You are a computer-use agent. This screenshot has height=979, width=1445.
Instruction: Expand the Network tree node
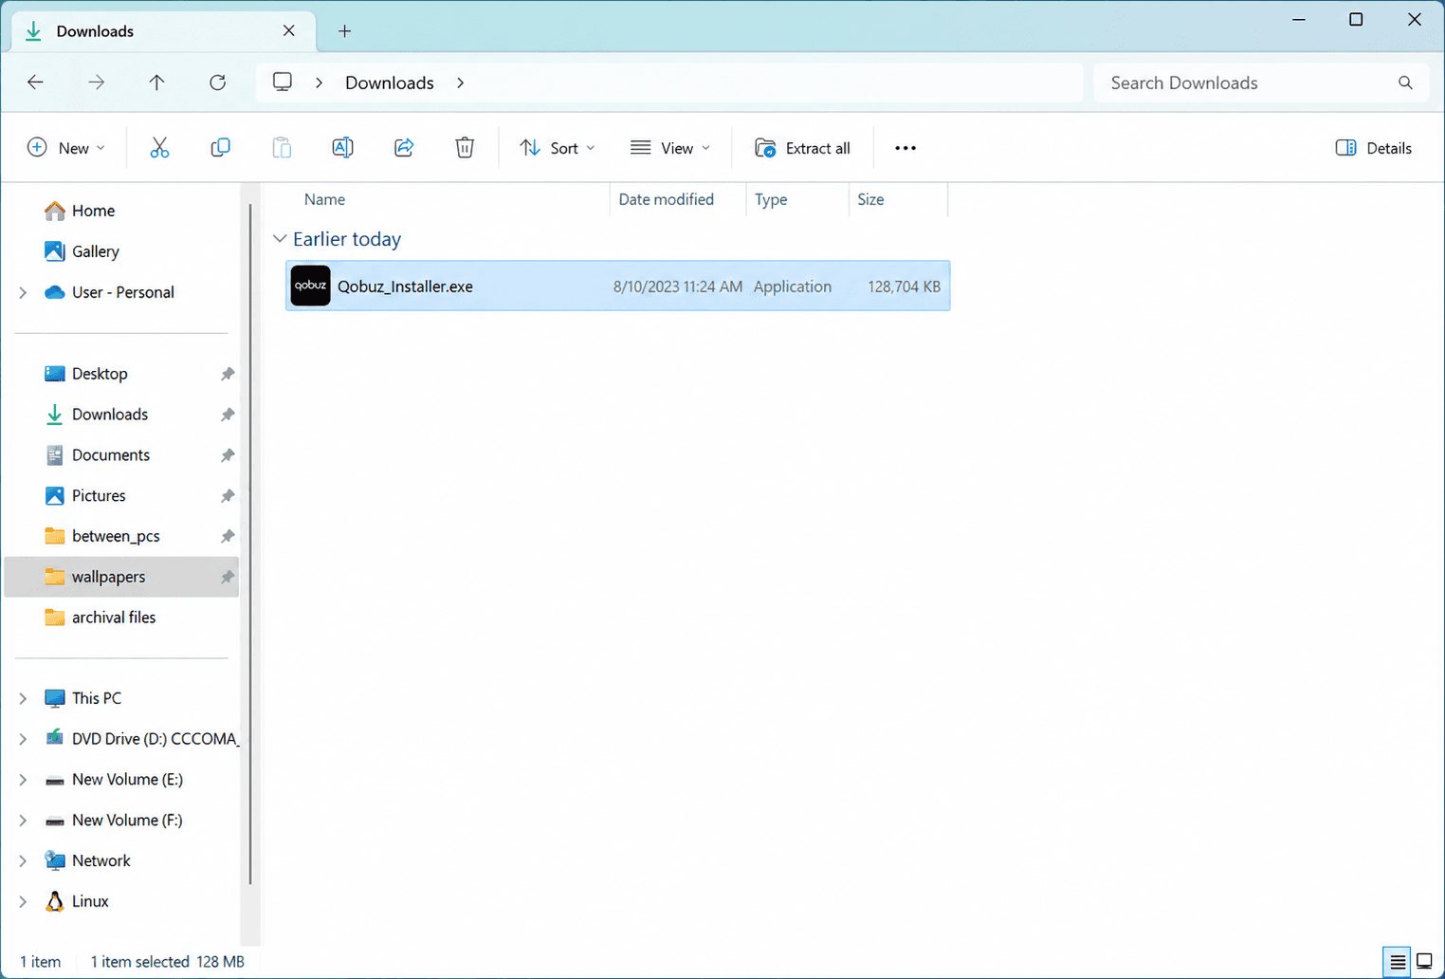(x=23, y=860)
